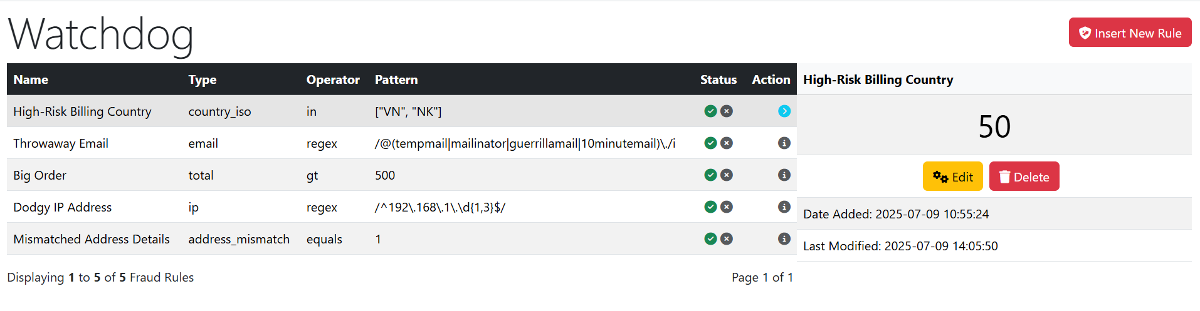The image size is (1200, 311).
Task: Edit the High-Risk Billing Country rule
Action: [952, 176]
